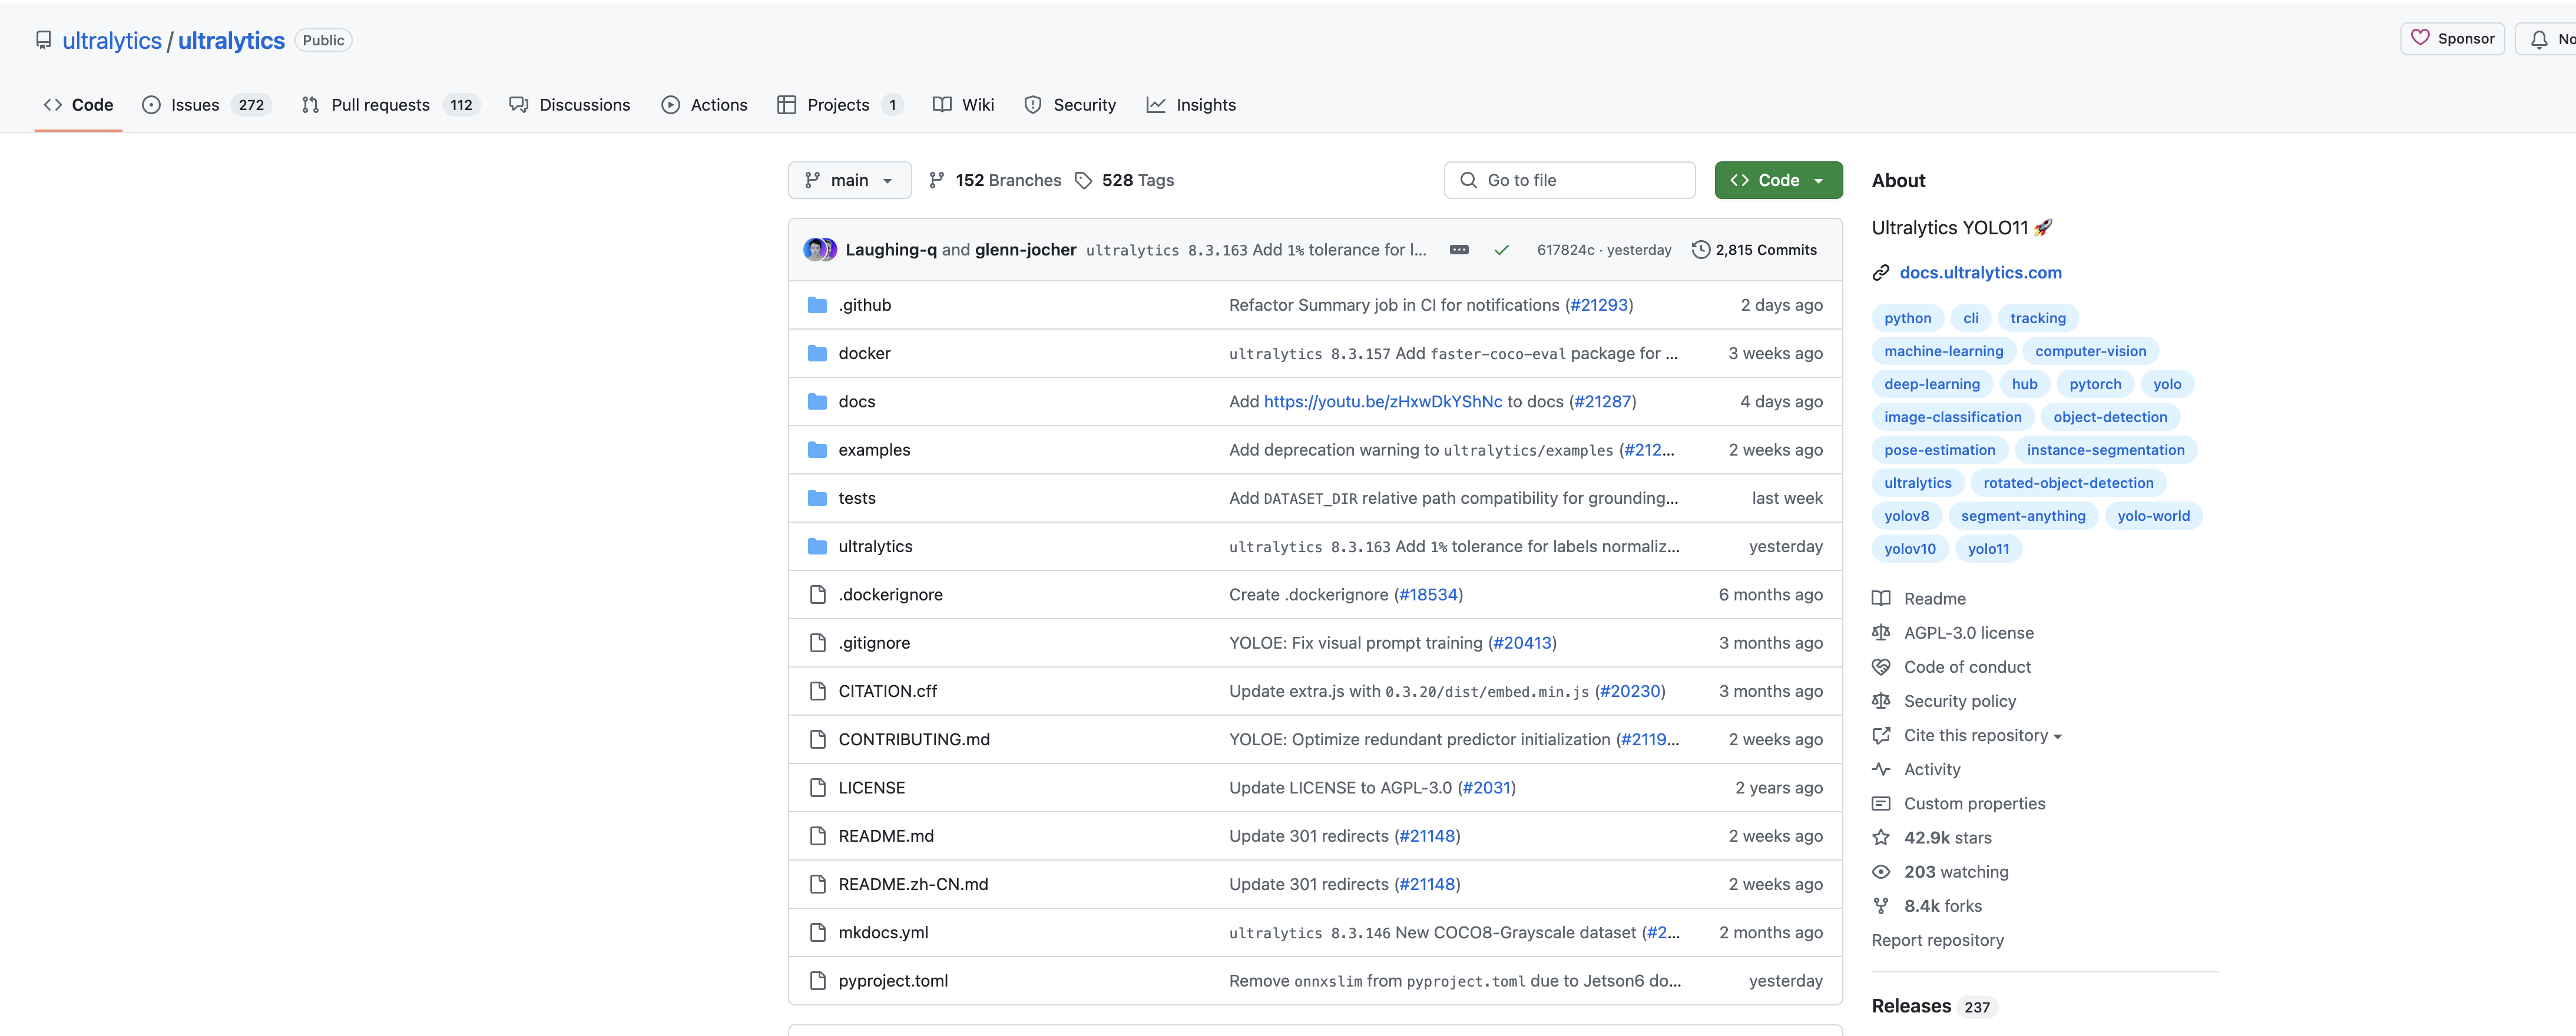Open docs.ultralytics.com link

tap(1980, 273)
